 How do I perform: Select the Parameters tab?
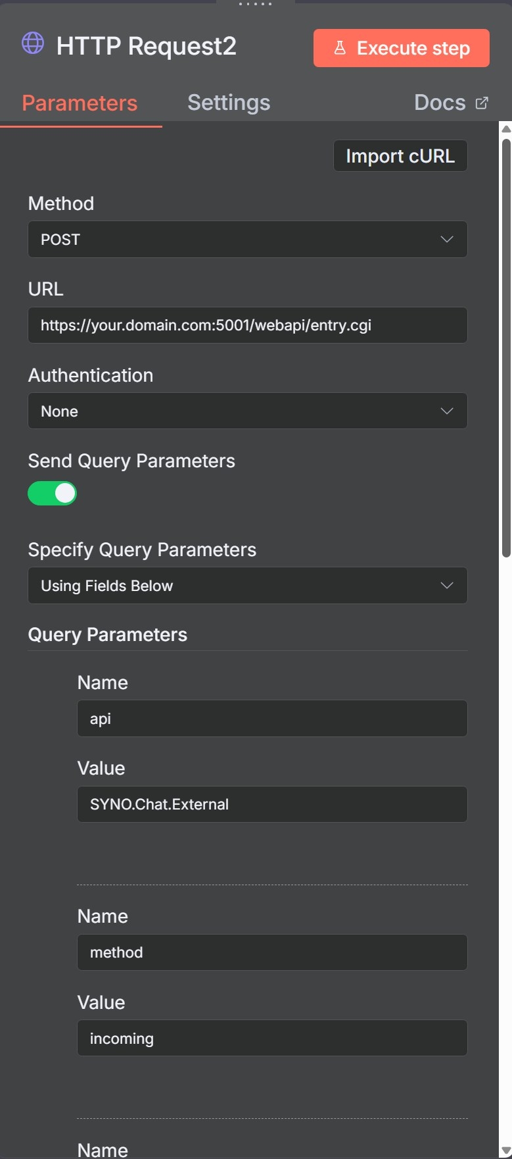click(80, 103)
